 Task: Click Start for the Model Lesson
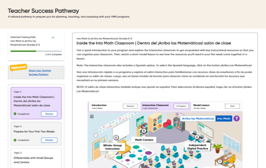[x=232, y=106]
